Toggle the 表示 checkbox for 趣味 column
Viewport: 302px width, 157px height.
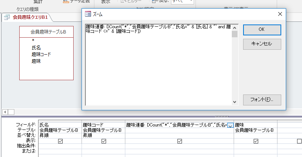pos(256,141)
